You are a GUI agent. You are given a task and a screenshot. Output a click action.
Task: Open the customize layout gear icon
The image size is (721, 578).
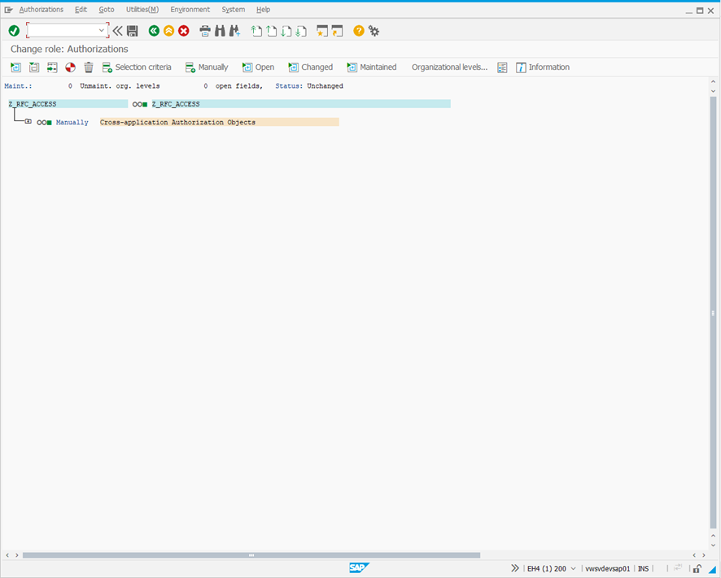(374, 30)
